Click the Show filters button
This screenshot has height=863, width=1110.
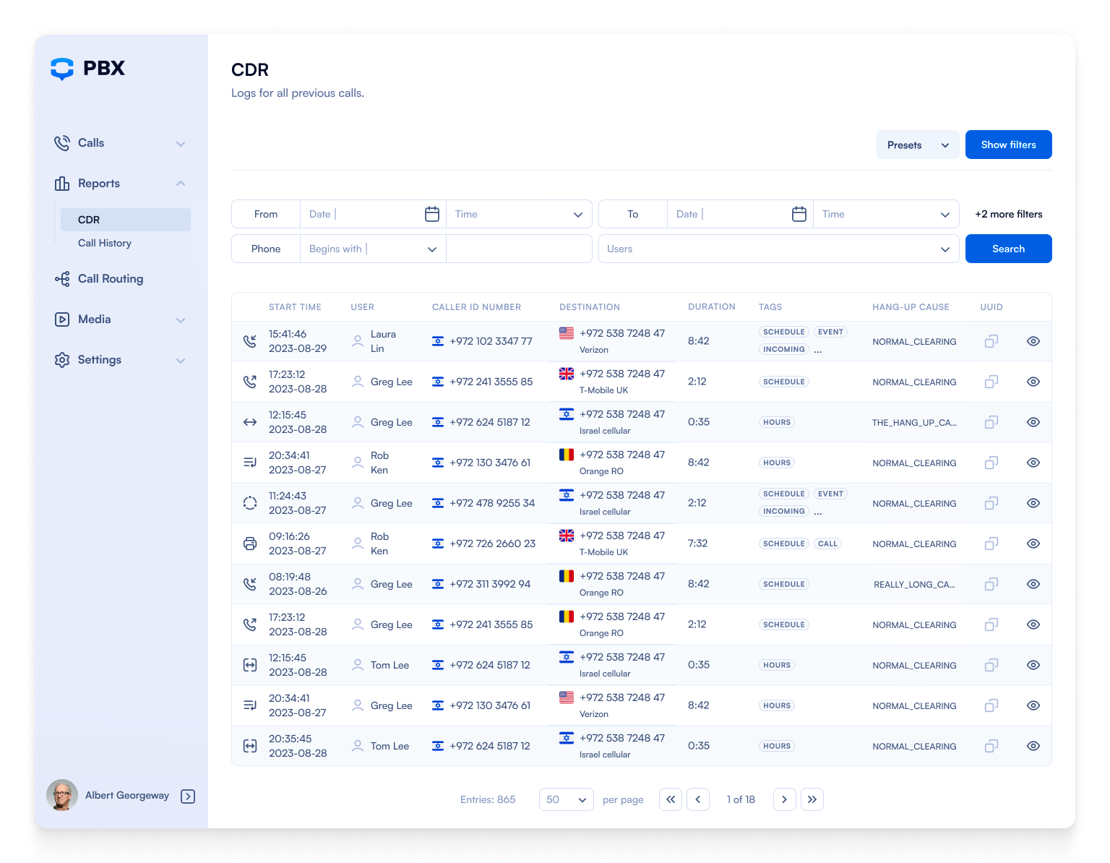(x=1009, y=145)
